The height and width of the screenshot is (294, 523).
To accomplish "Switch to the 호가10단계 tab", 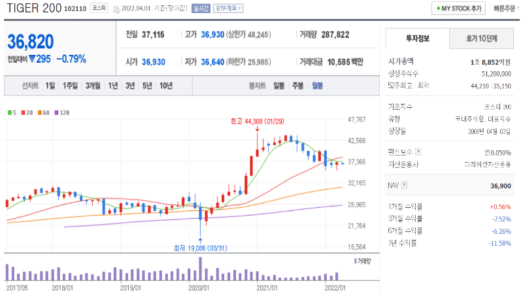I will tap(481, 39).
